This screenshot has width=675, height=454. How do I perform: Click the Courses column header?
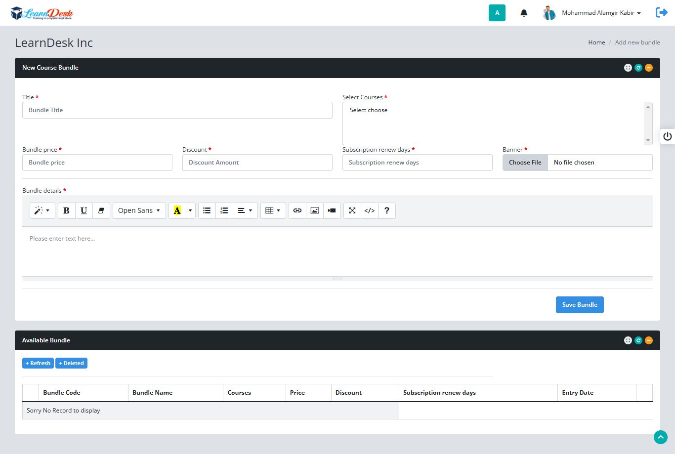pyautogui.click(x=254, y=393)
